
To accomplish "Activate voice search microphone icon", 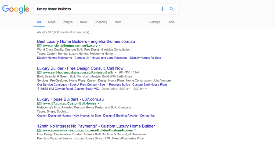I will tap(162, 9).
